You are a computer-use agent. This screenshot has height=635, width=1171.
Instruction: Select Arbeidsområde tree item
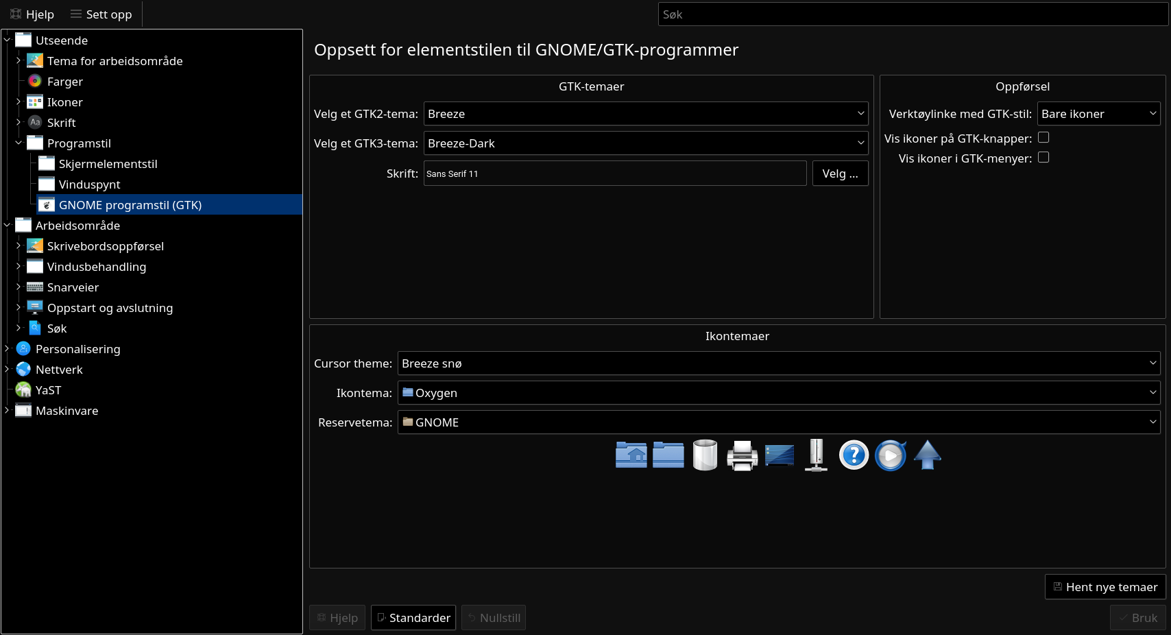click(x=77, y=226)
